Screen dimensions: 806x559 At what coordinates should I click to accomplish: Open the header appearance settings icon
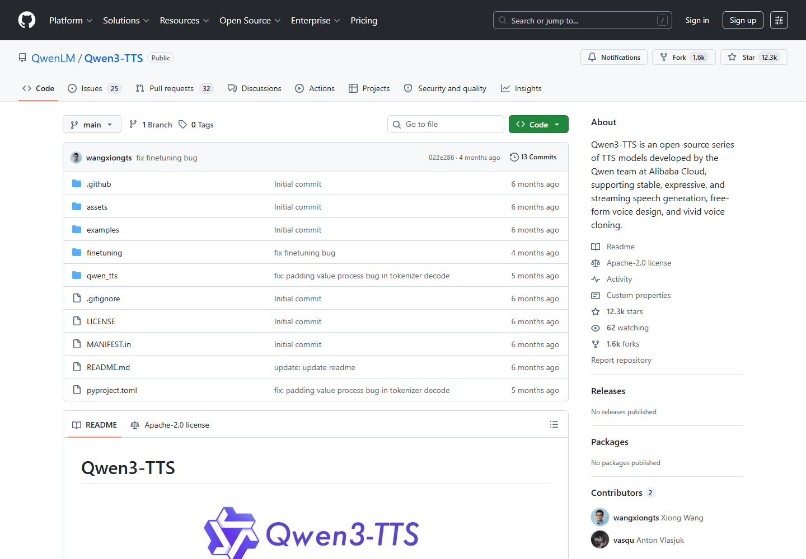click(779, 20)
